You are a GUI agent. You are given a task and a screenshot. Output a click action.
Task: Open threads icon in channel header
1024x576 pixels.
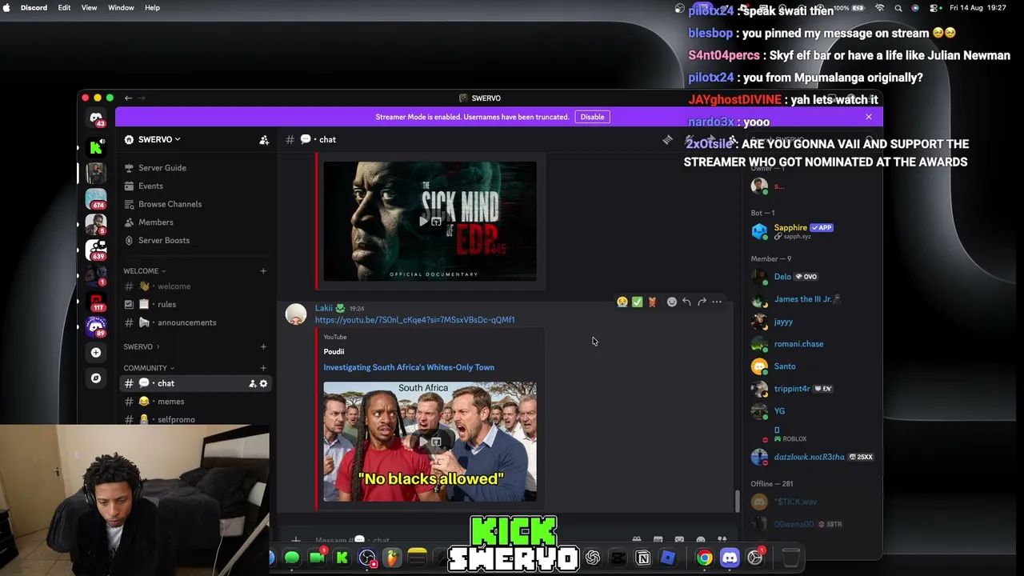(x=667, y=140)
